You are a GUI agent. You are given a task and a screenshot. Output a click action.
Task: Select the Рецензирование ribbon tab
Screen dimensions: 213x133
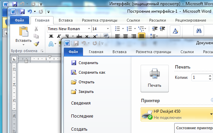(x=191, y=20)
